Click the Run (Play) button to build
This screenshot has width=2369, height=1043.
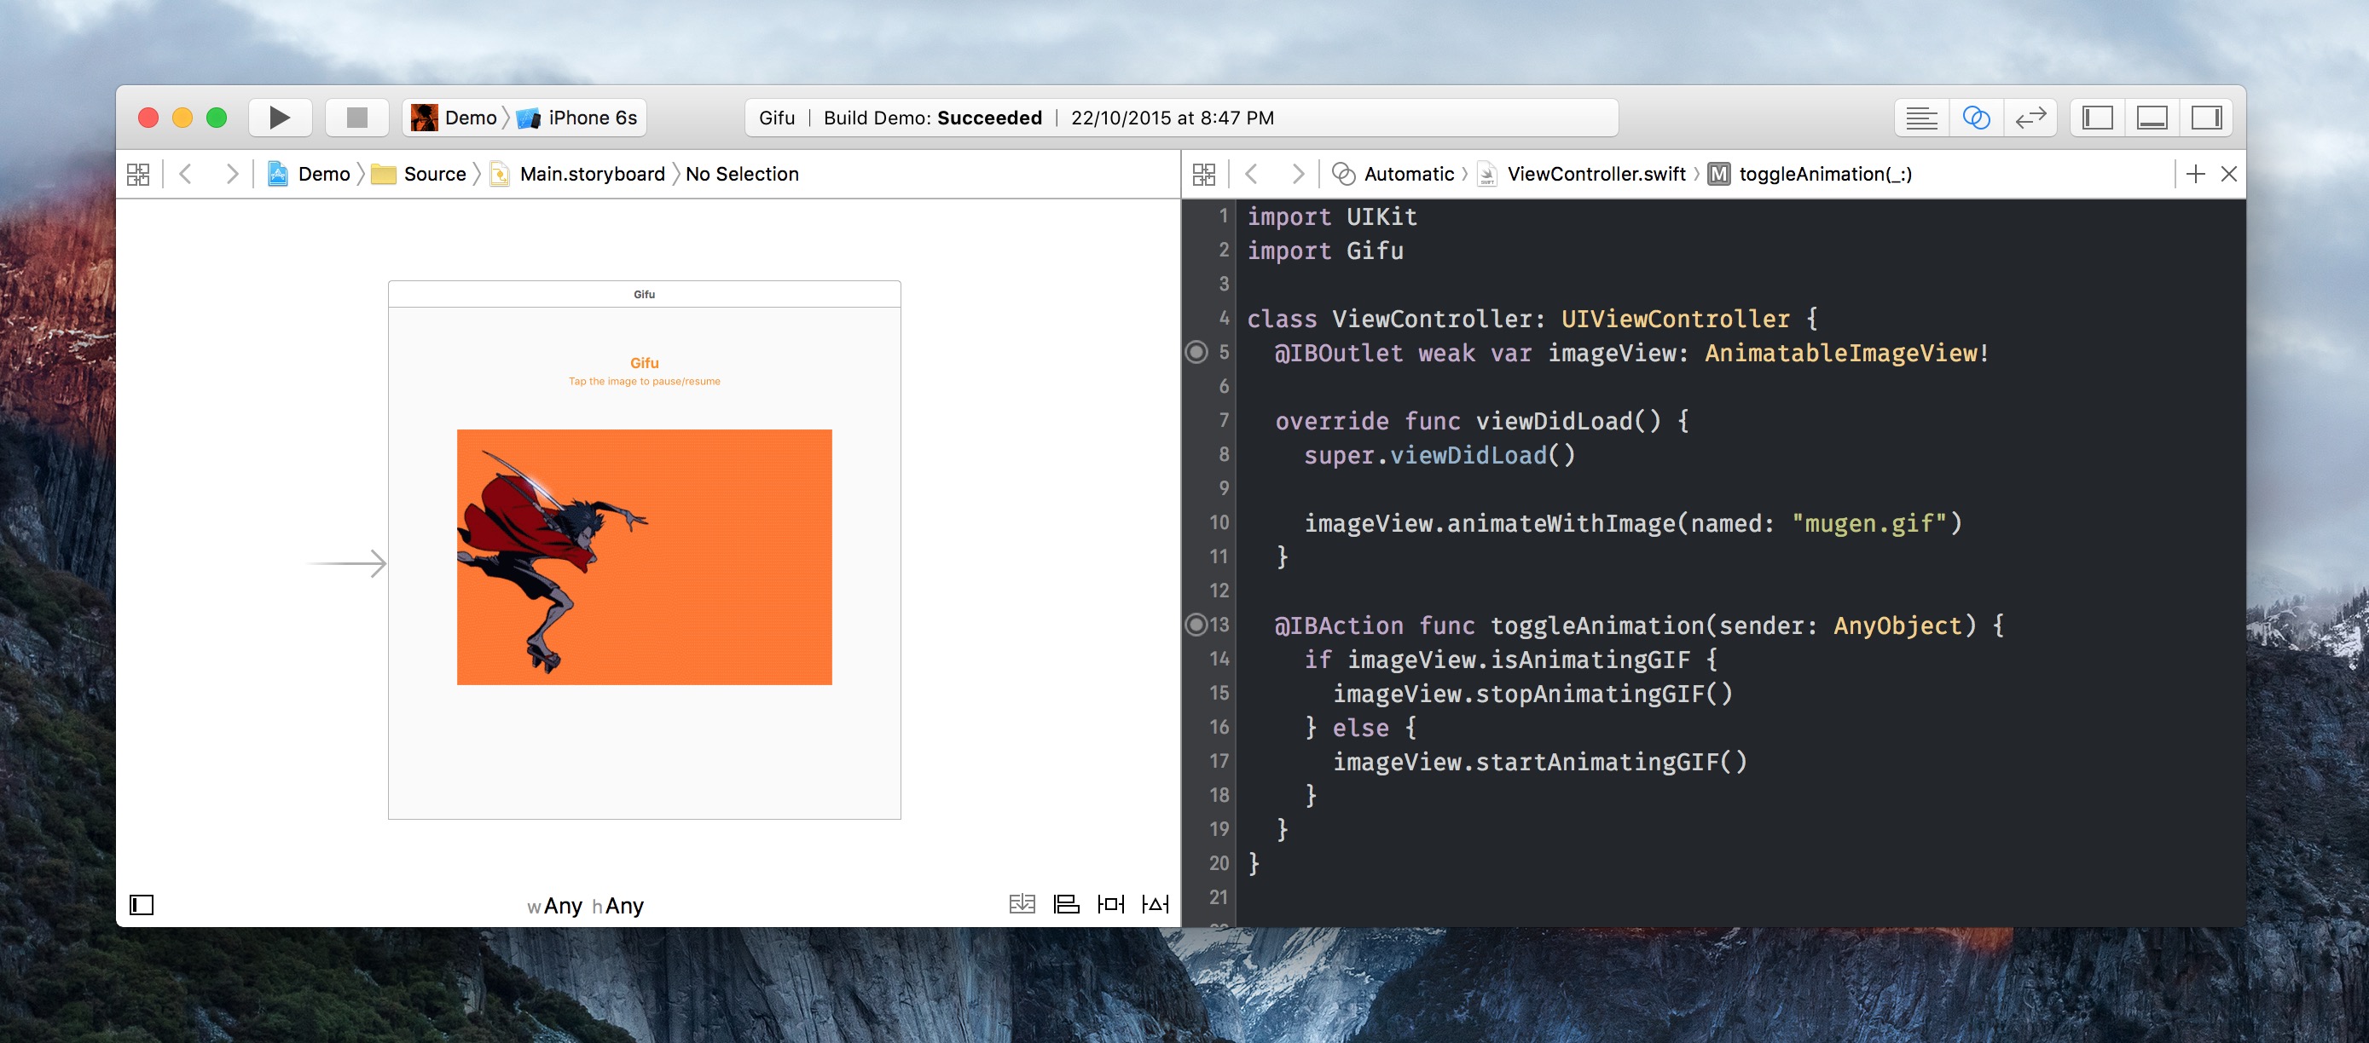(280, 116)
